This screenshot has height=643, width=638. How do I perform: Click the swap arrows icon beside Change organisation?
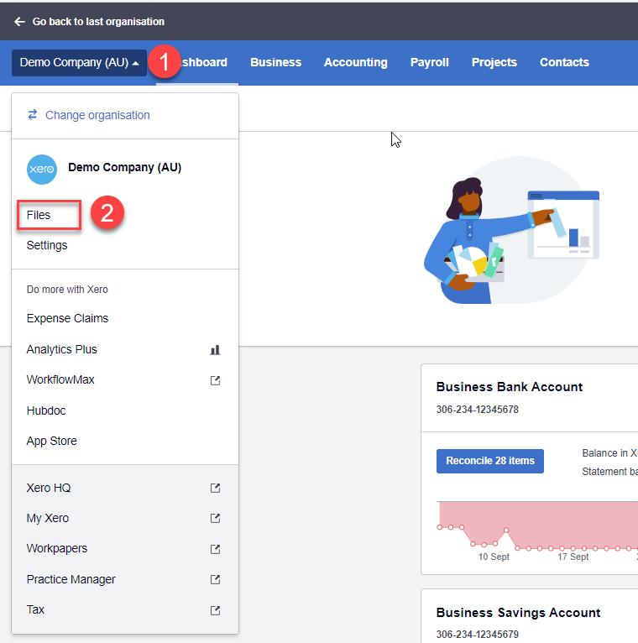click(33, 115)
